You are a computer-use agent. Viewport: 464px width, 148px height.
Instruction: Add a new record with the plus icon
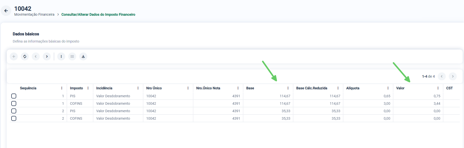point(14,56)
